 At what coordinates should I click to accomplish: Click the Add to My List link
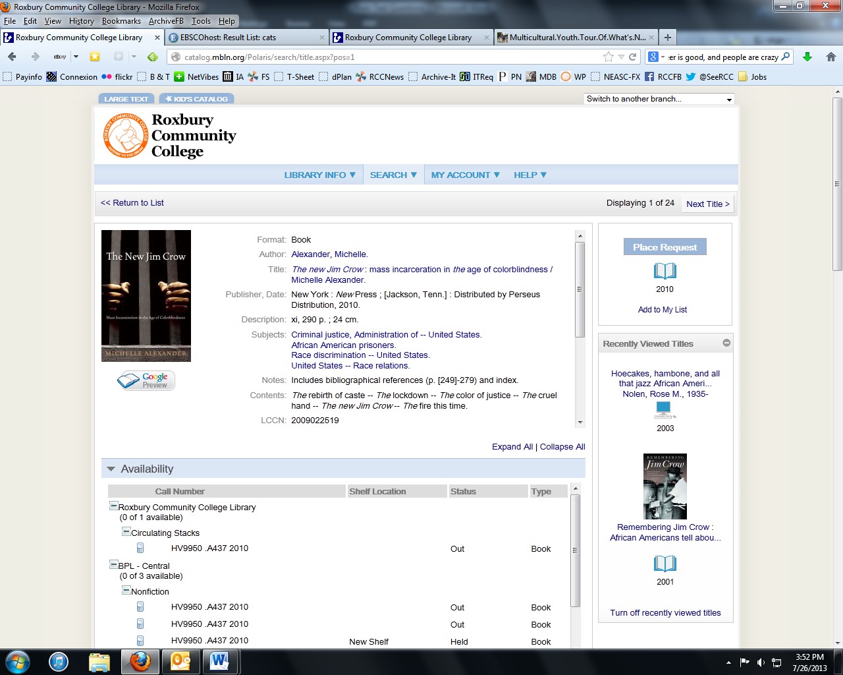(x=663, y=310)
